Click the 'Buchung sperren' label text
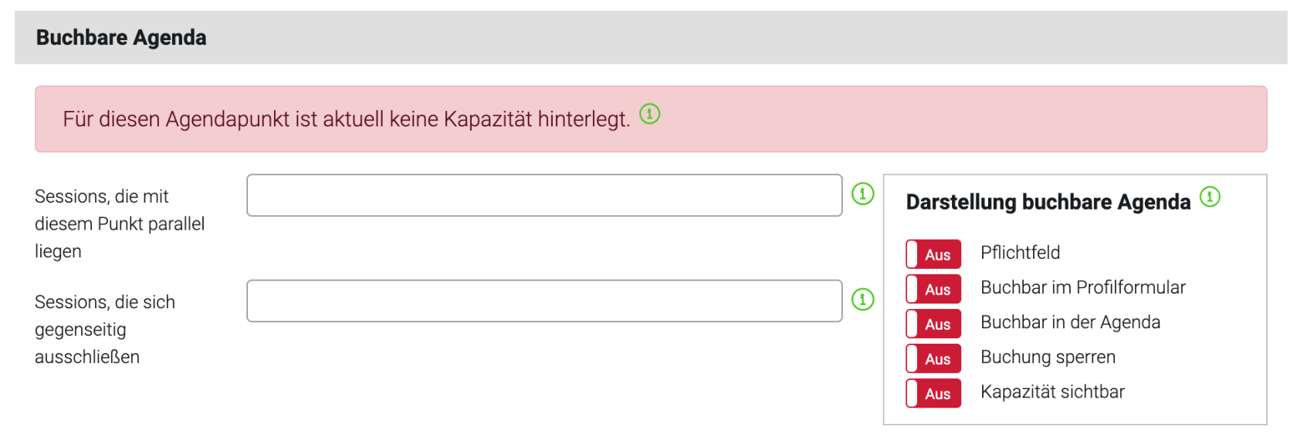This screenshot has height=440, width=1297. 1048,358
